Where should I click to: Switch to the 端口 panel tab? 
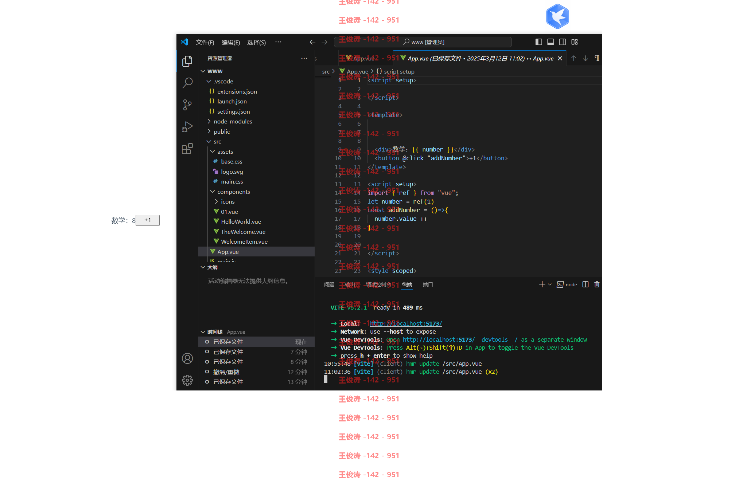[428, 284]
